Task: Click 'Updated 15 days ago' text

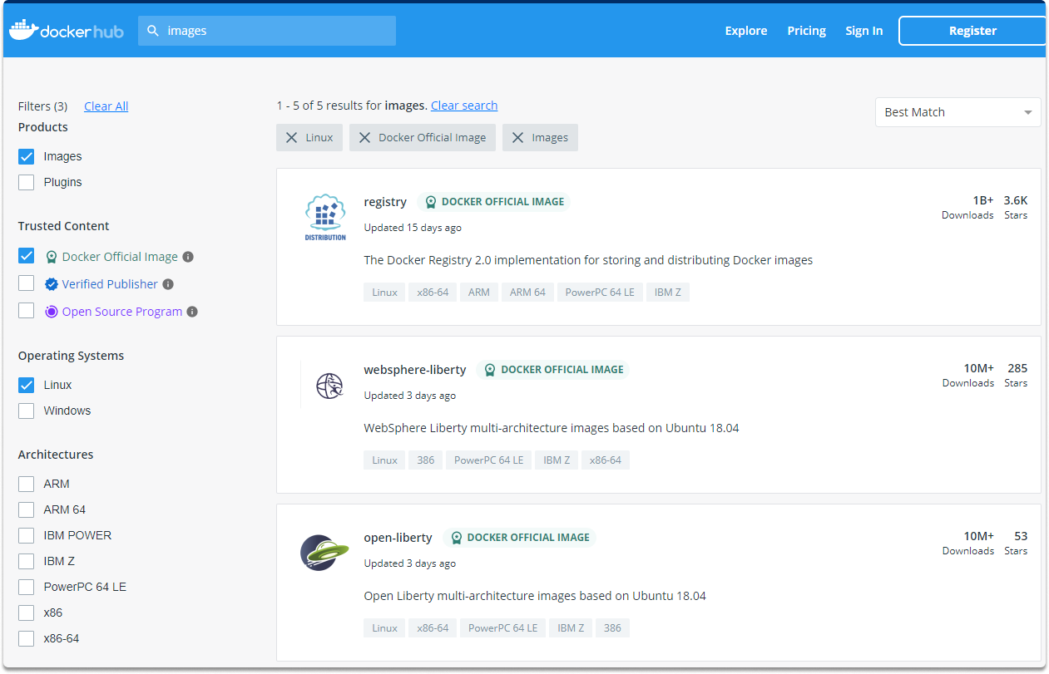Action: point(413,228)
